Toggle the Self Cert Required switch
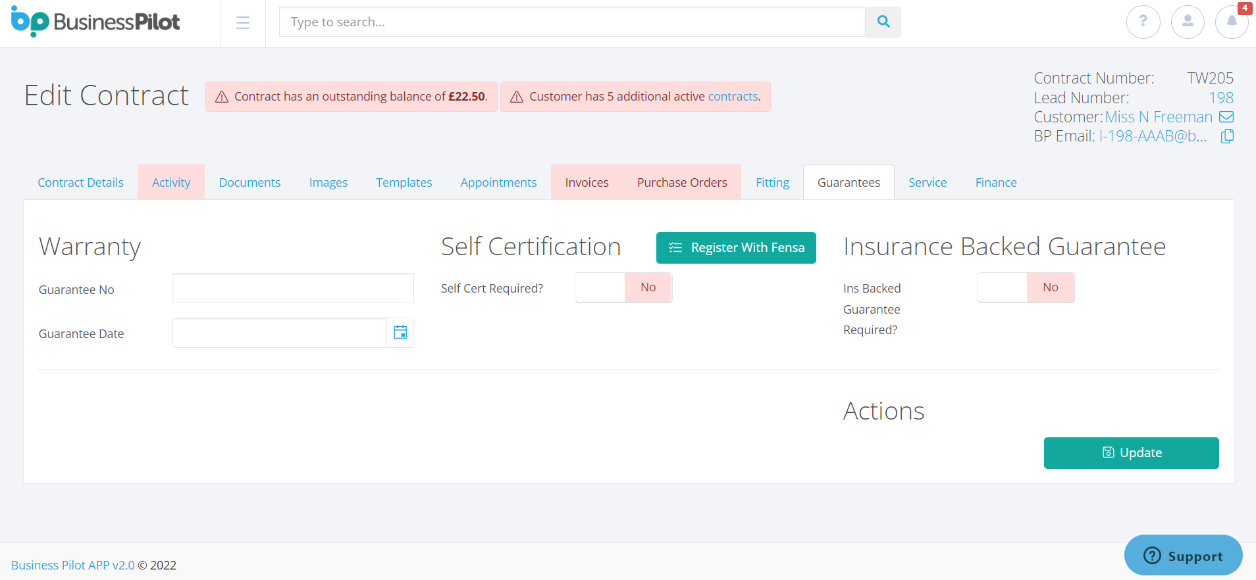Screen dimensions: 1256x580 click(x=623, y=287)
